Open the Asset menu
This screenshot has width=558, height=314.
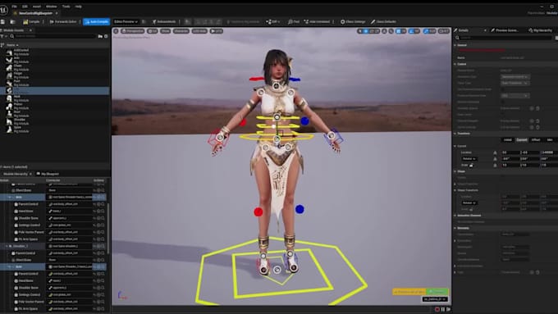tap(37, 7)
